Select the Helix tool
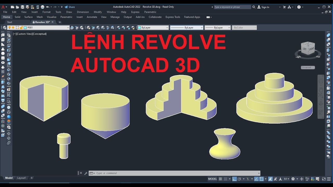 pos(3,72)
